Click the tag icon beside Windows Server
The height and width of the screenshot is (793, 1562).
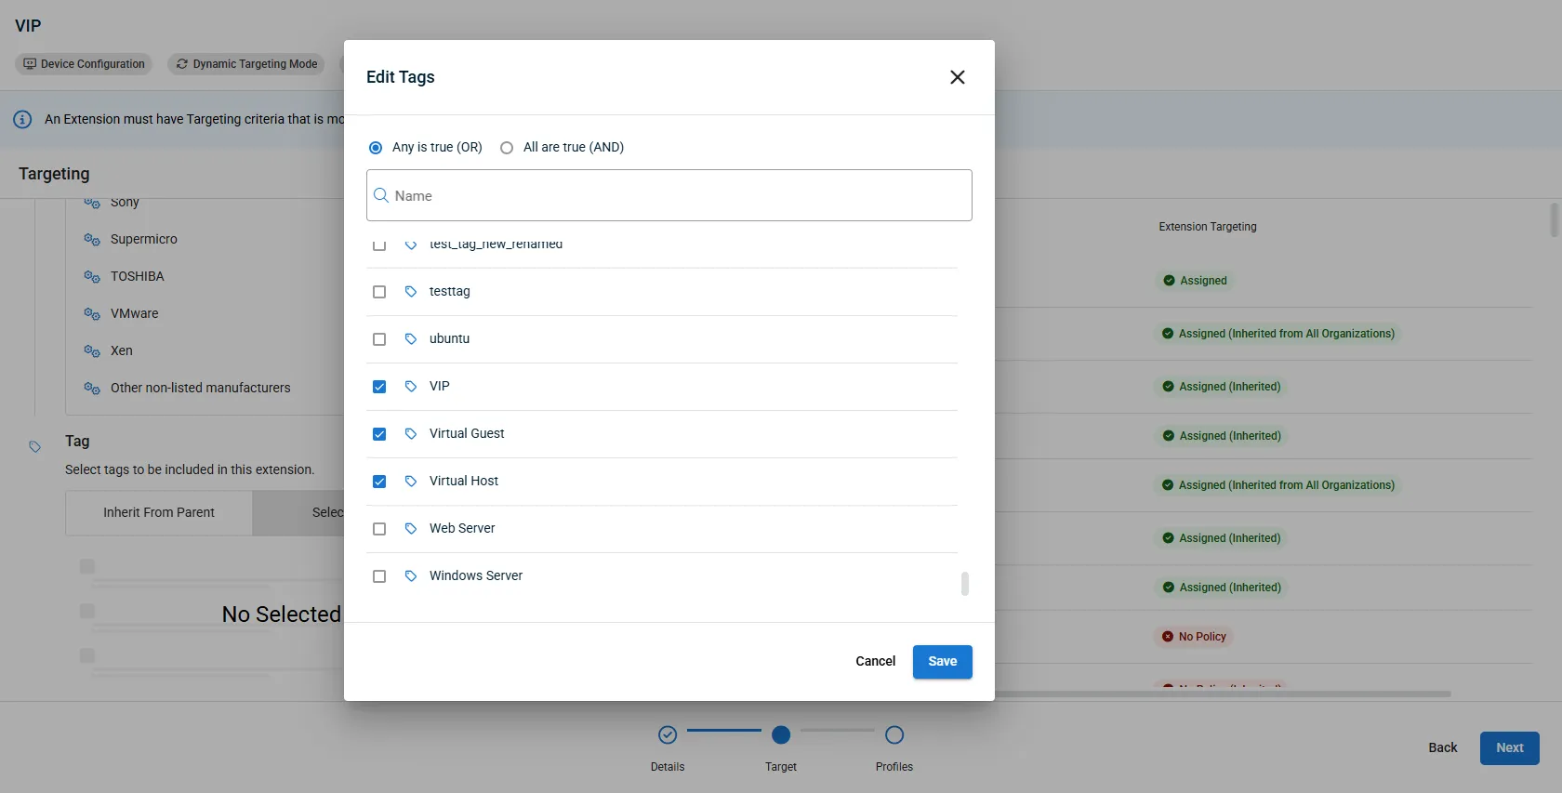tap(411, 576)
